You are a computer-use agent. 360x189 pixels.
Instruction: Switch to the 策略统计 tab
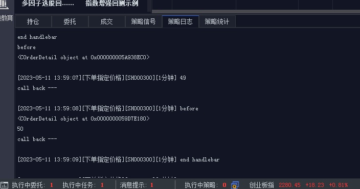[x=217, y=21]
